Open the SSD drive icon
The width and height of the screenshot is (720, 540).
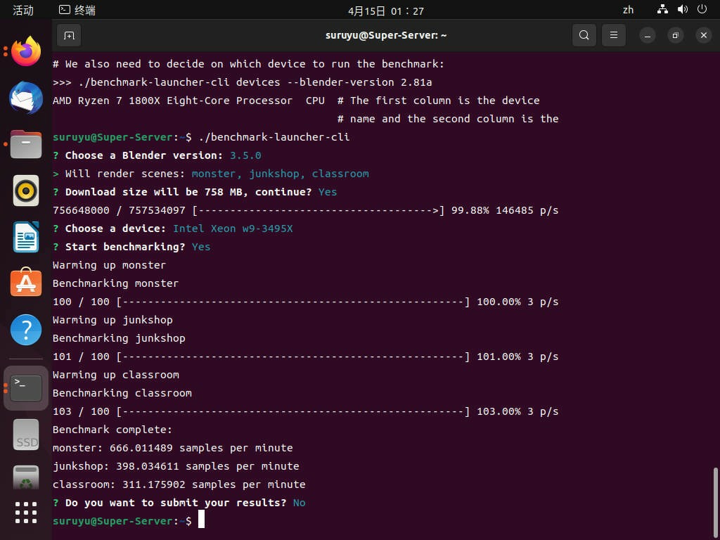(x=26, y=435)
